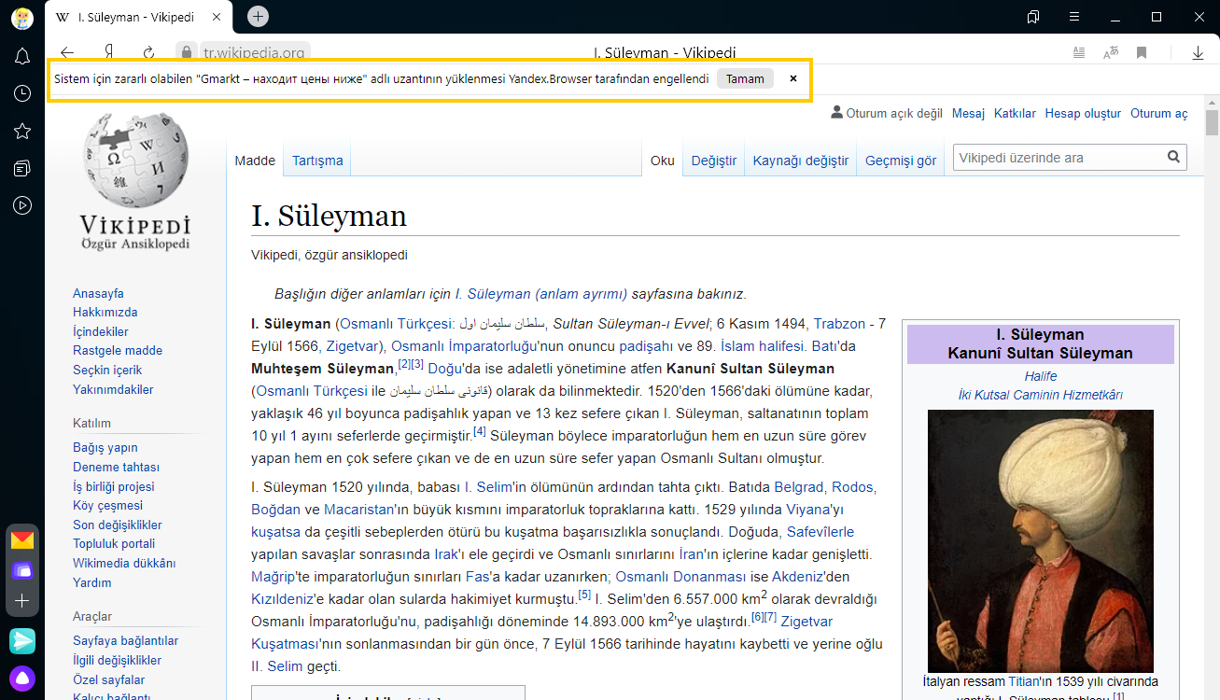Open Mesaj link at top
The height and width of the screenshot is (700, 1220).
[x=968, y=113]
